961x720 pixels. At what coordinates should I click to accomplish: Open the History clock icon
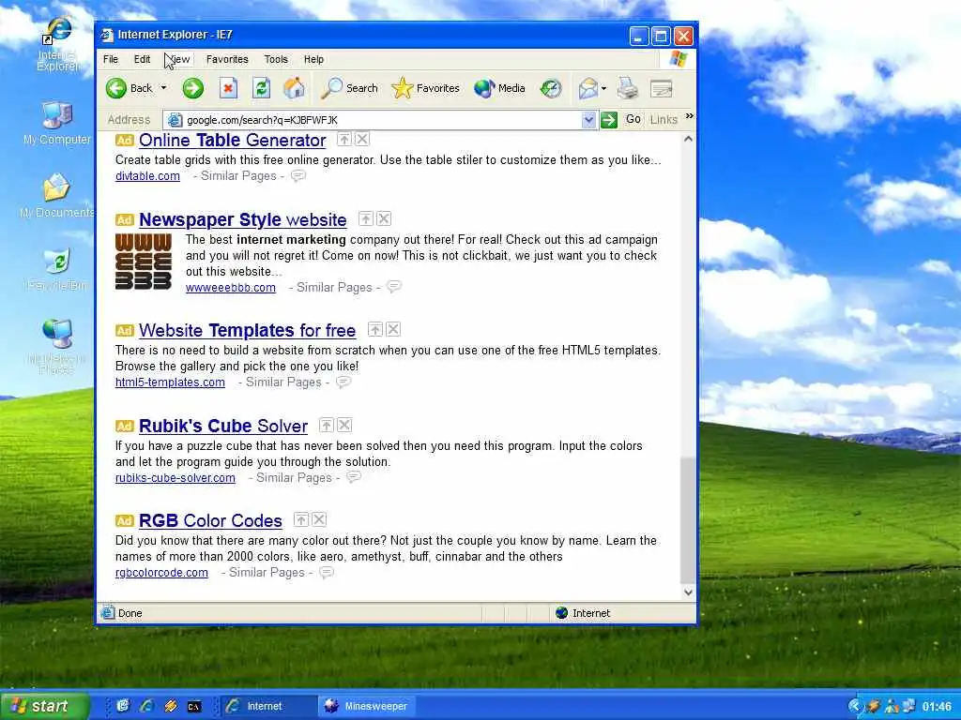click(x=550, y=88)
